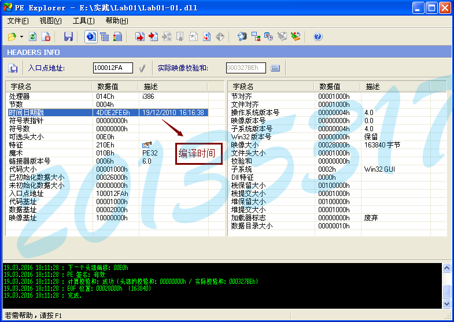This screenshot has width=454, height=322.
Task: Select the 映像大小 row
Action: point(330,145)
